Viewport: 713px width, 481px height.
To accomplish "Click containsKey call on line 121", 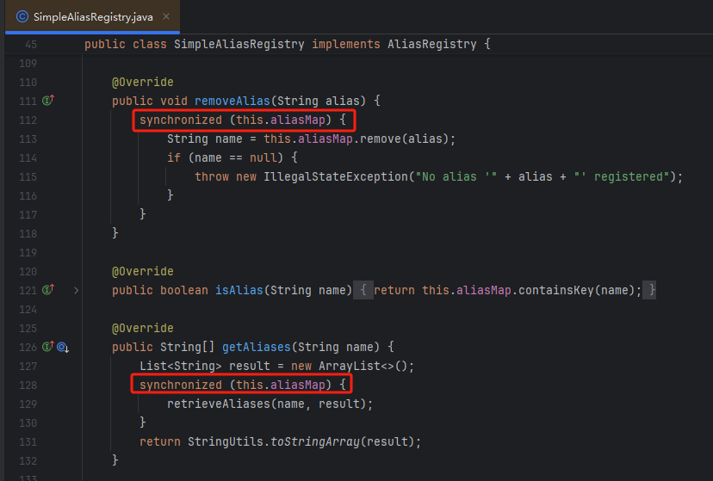I will (x=556, y=290).
